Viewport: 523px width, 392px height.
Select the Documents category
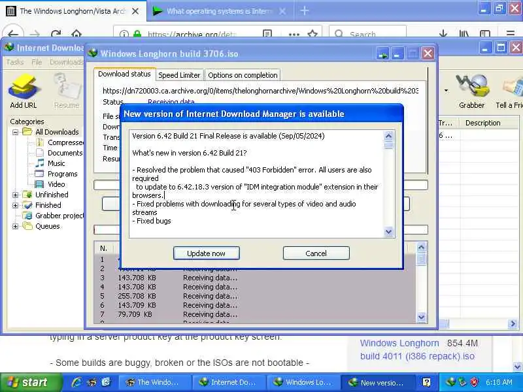pos(65,153)
